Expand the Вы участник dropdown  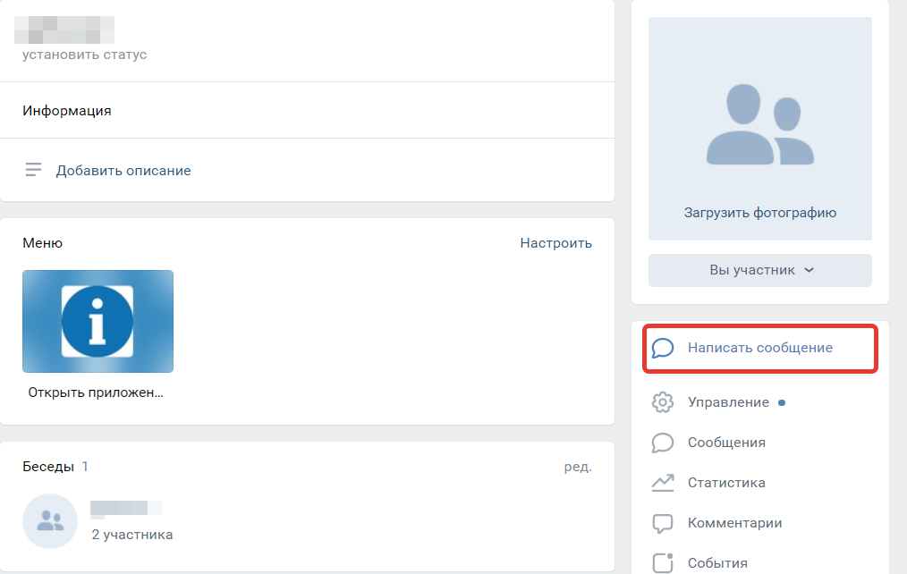759,270
